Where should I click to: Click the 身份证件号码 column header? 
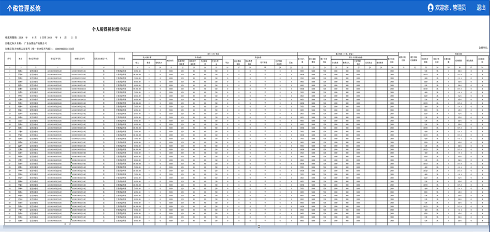tap(55, 58)
